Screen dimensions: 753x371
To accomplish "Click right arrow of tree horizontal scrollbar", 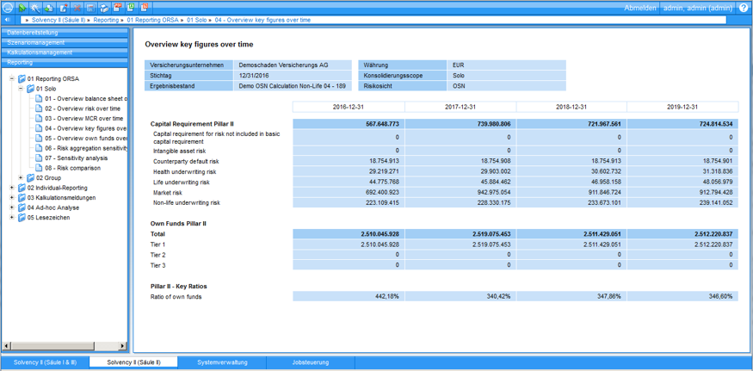I will coord(122,346).
